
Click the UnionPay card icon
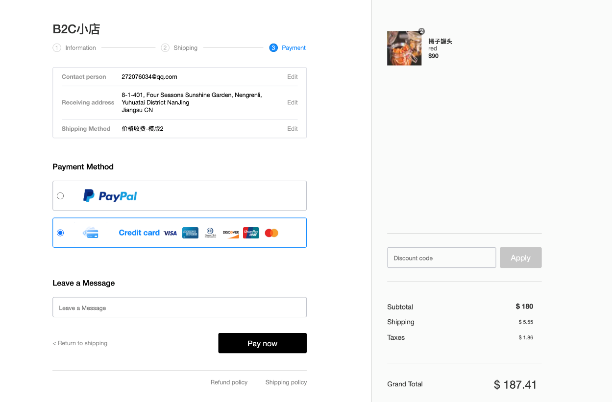pyautogui.click(x=251, y=233)
